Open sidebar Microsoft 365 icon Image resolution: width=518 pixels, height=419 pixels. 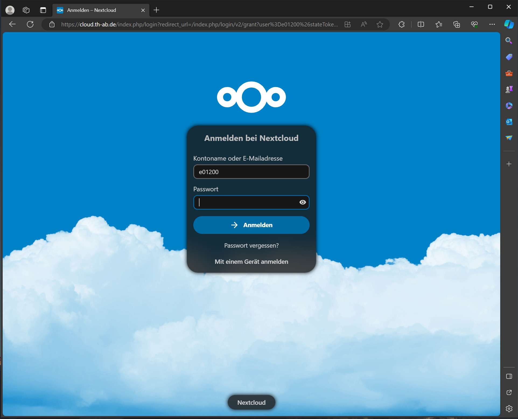pyautogui.click(x=509, y=105)
